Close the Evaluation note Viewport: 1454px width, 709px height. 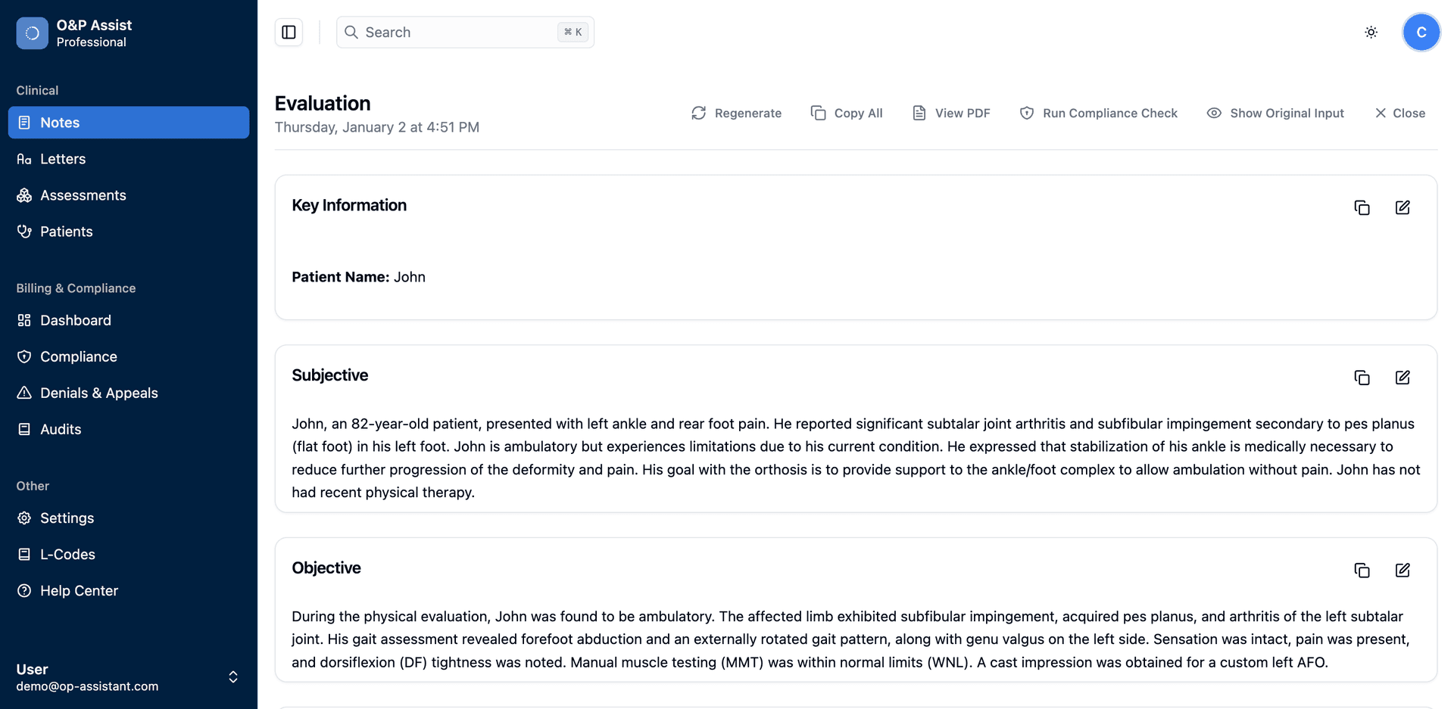coord(1399,113)
